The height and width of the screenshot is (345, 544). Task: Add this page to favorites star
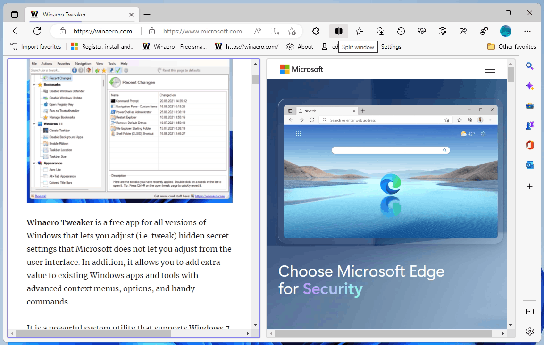292,31
